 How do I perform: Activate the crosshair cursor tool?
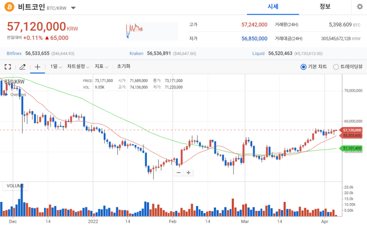pos(37,67)
